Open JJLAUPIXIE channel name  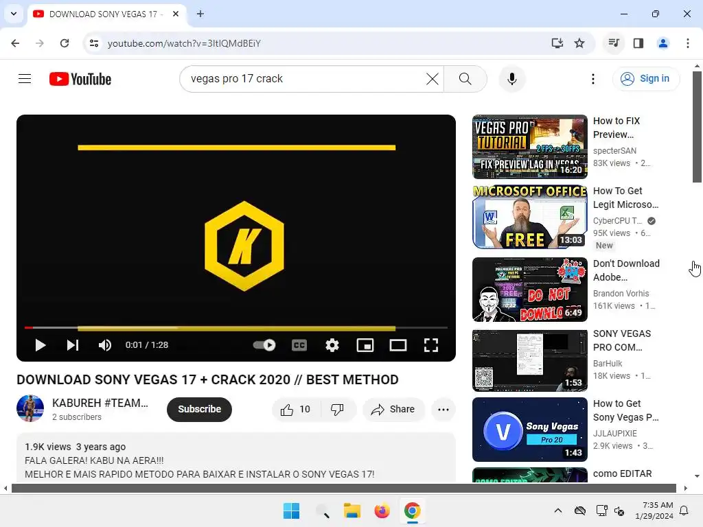[x=614, y=434]
